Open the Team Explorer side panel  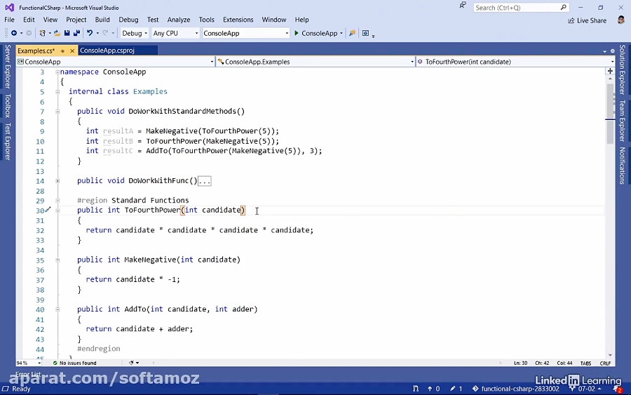tap(622, 121)
